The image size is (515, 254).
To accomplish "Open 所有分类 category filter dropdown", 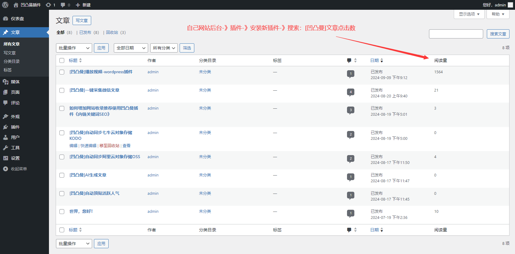I will (x=164, y=48).
